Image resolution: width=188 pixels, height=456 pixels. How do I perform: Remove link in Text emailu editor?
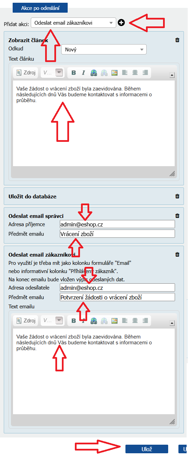pyautogui.click(x=104, y=321)
